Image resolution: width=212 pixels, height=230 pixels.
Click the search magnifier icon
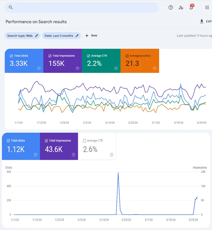click(10, 7)
